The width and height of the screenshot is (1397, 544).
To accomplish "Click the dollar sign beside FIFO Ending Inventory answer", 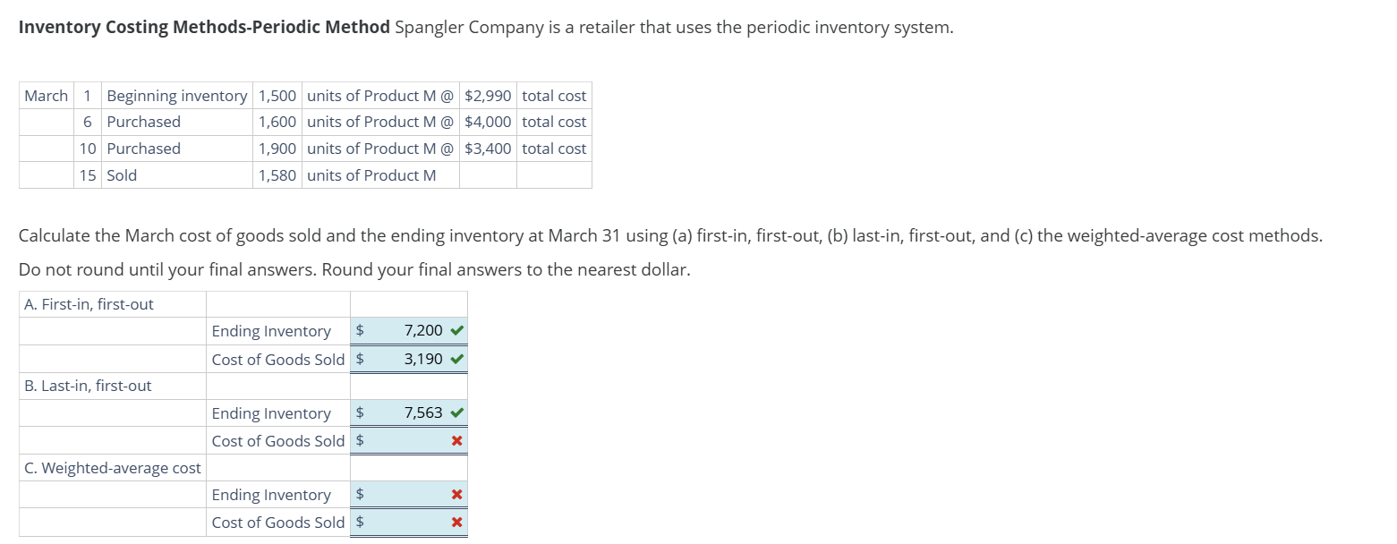I will pyautogui.click(x=360, y=330).
